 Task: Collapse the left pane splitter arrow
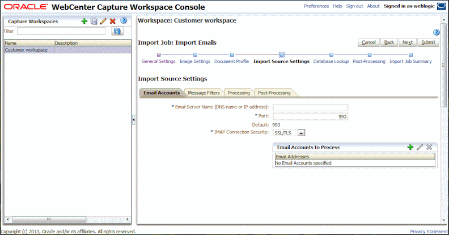point(133,120)
